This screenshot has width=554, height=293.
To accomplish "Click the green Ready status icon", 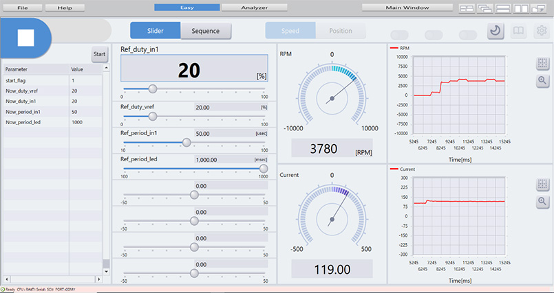I will pos(3,290).
